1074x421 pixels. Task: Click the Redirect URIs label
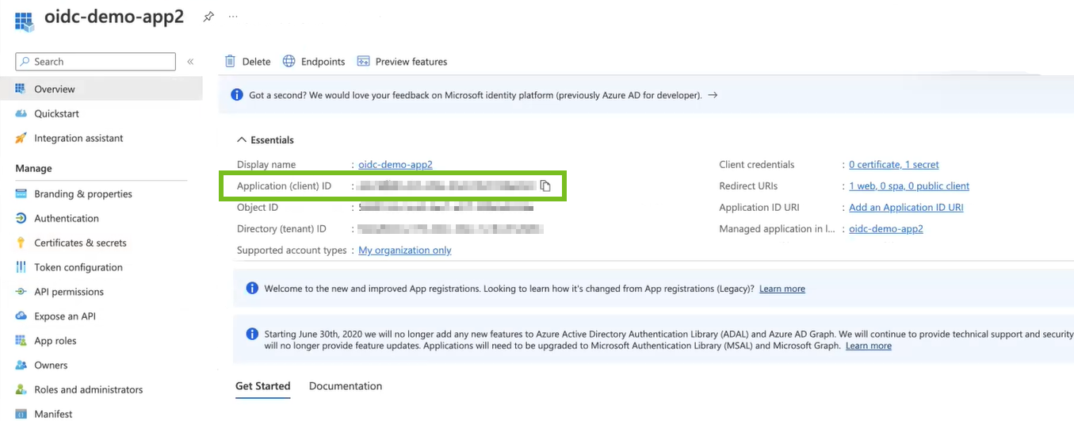point(748,186)
